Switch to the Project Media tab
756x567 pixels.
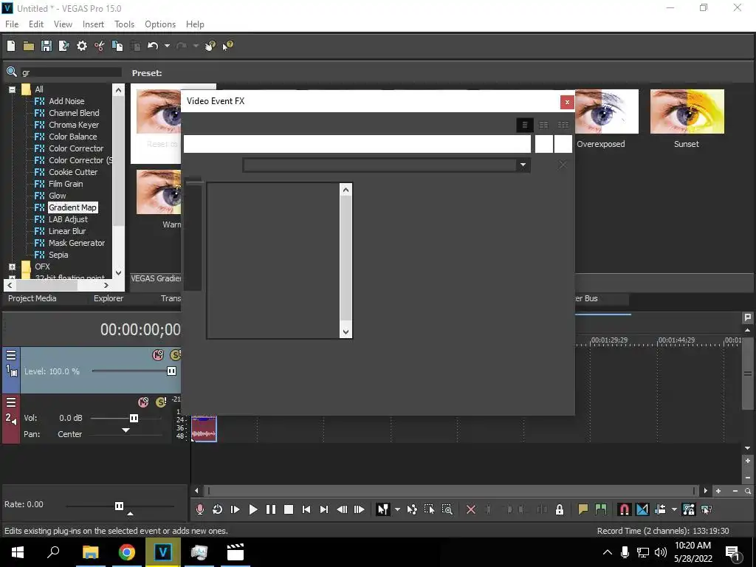(32, 298)
